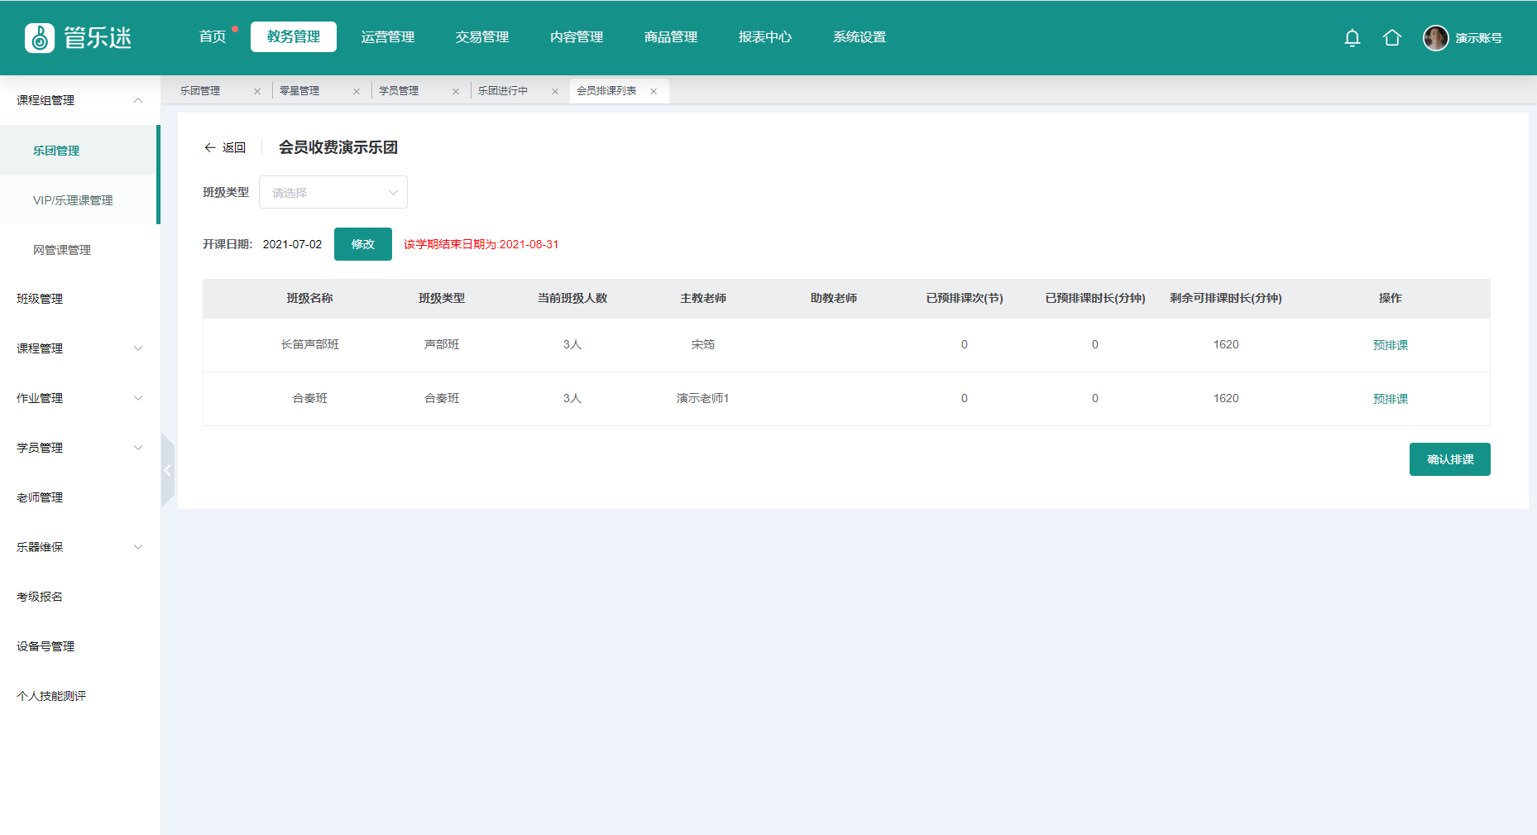Switch to the 运营管理 top menu
1537x835 pixels.
tap(387, 37)
